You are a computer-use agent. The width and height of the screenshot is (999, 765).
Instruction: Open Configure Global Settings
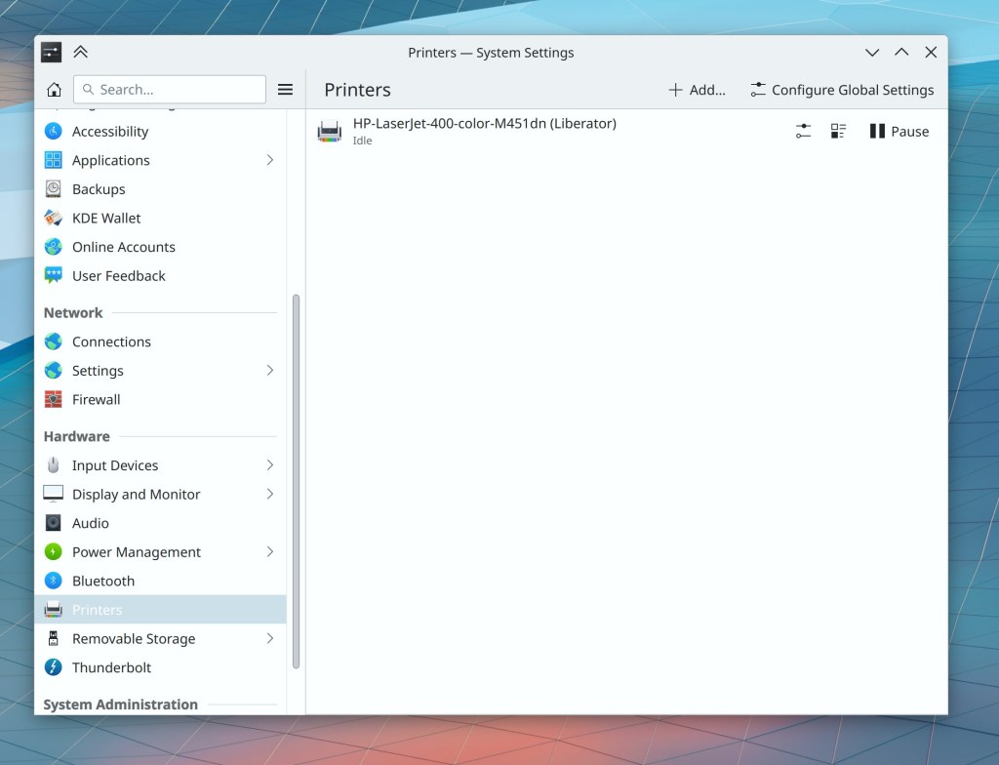coord(842,90)
